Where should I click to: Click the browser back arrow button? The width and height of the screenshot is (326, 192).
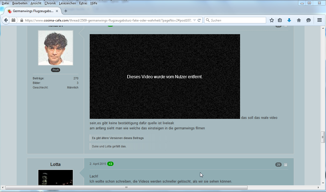6,20
